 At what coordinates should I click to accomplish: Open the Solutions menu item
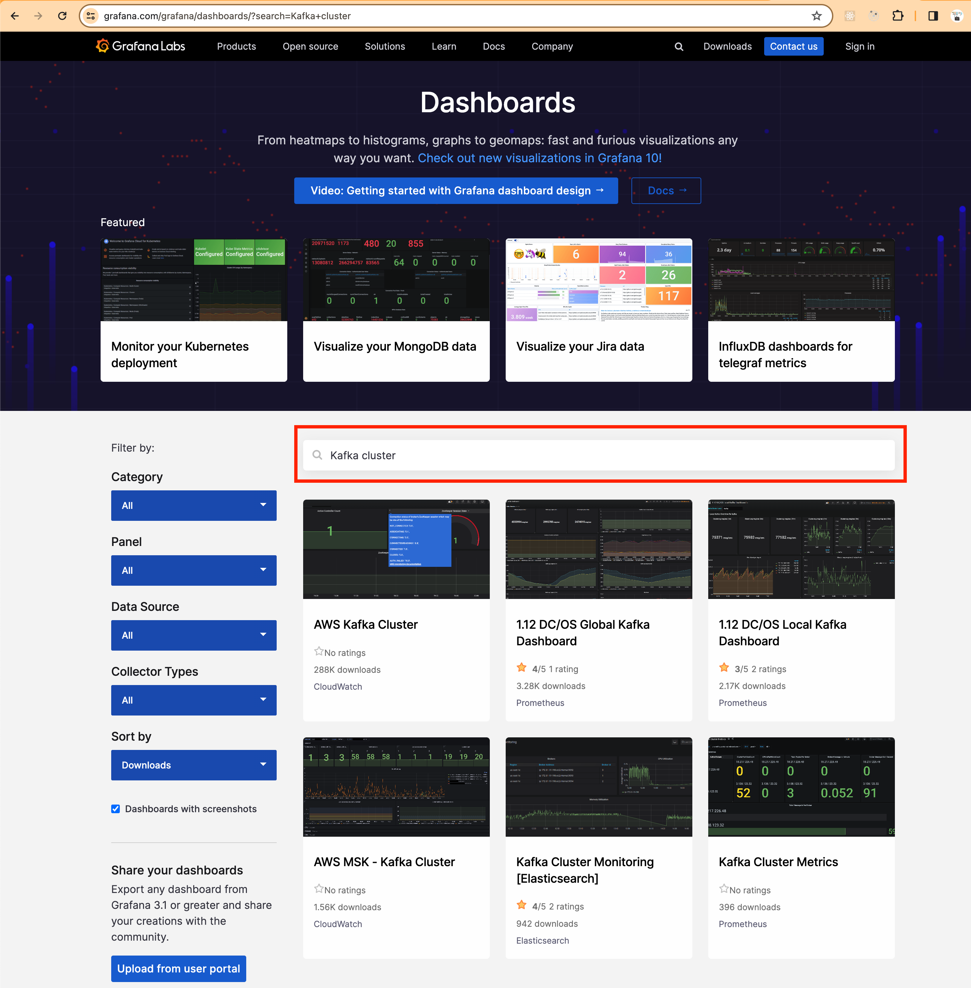(x=385, y=46)
